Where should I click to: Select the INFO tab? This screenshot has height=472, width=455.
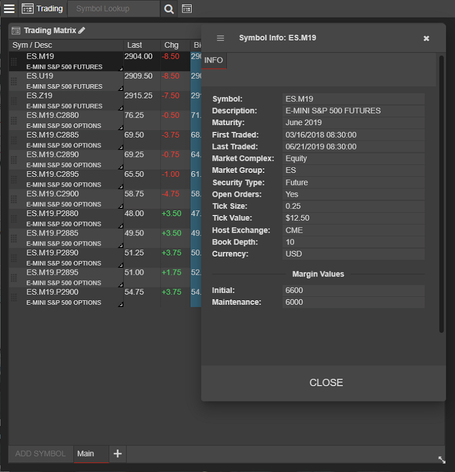click(x=213, y=60)
